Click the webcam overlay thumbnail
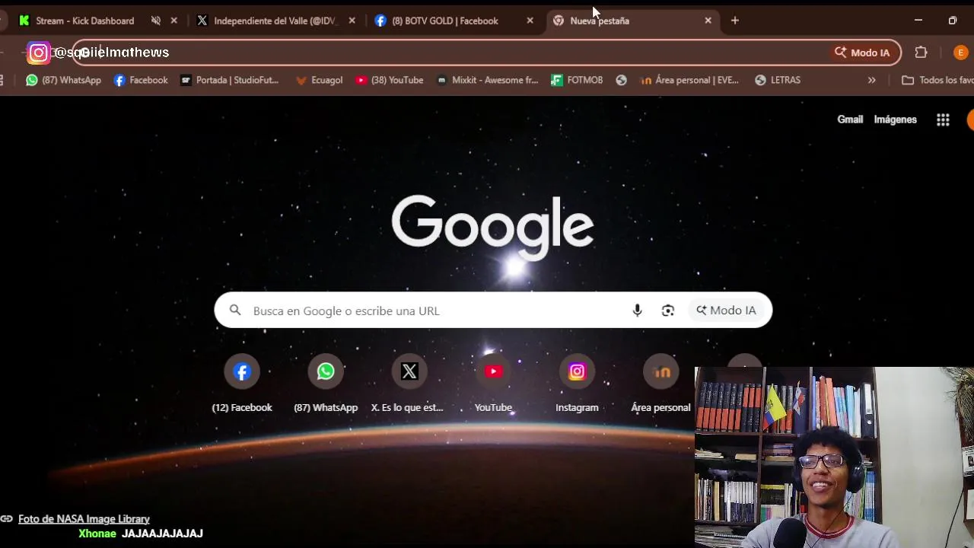Screen dimensions: 974x548 point(834,457)
